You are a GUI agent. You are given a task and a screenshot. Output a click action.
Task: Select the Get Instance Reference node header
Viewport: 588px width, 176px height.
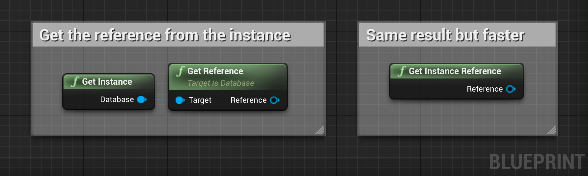(x=457, y=71)
